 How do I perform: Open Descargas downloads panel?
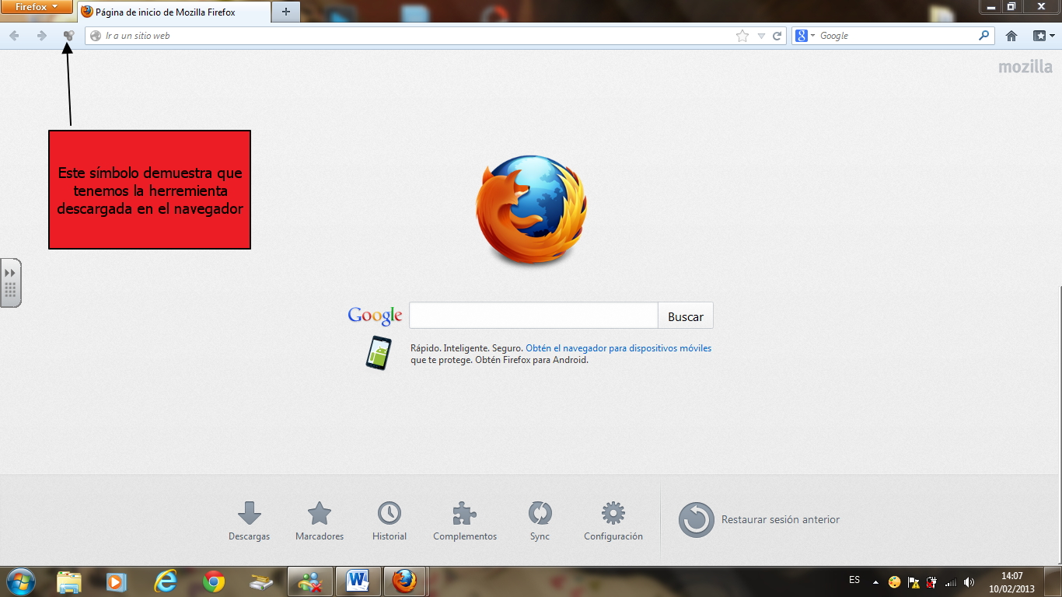(x=250, y=522)
